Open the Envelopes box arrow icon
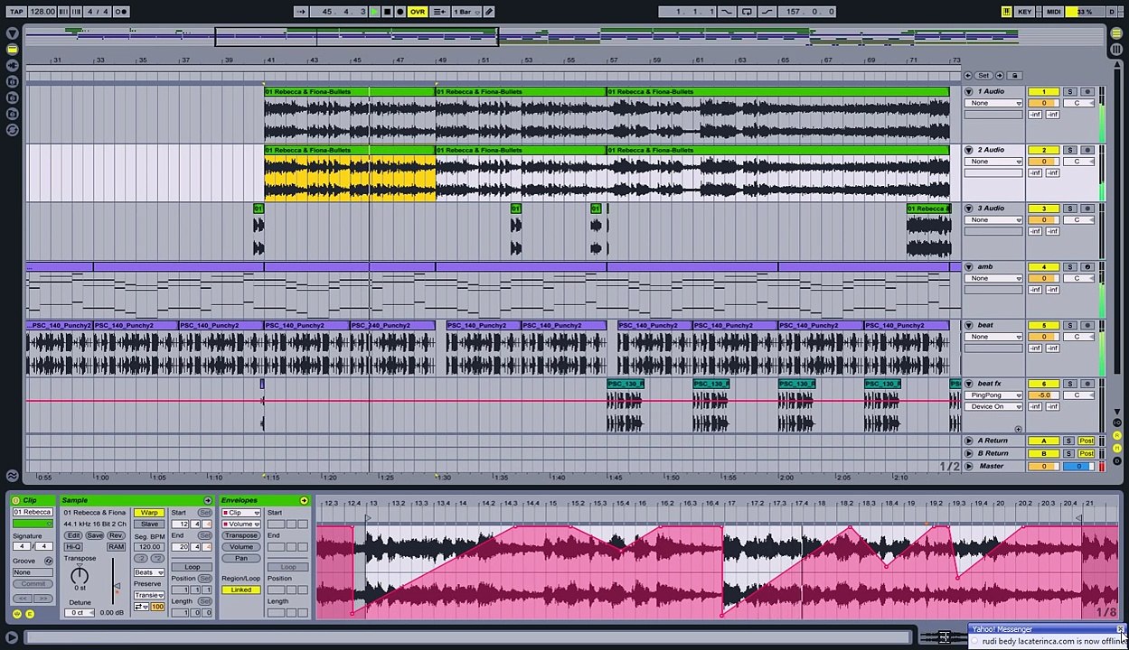This screenshot has height=650, width=1129. [304, 500]
